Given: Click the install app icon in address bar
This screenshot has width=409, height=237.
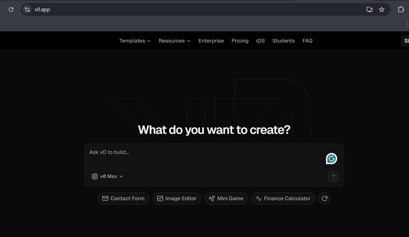Looking at the screenshot, I should [x=369, y=10].
